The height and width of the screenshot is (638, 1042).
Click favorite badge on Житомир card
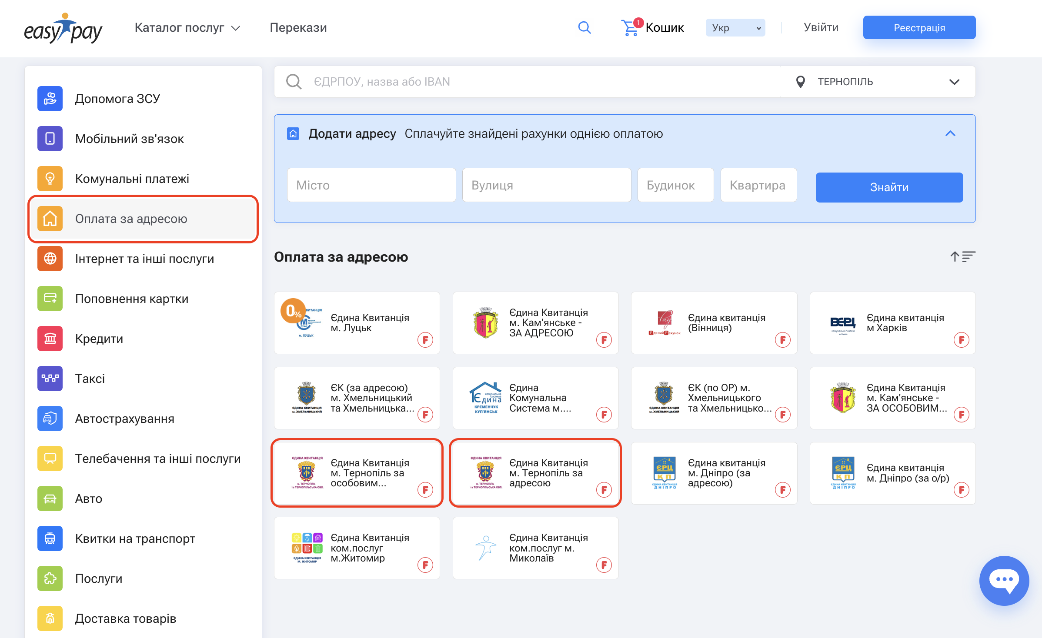tap(425, 565)
